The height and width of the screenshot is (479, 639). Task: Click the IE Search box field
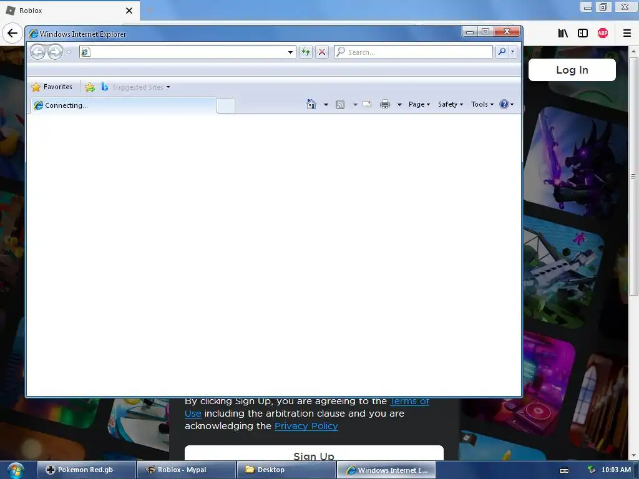[413, 52]
